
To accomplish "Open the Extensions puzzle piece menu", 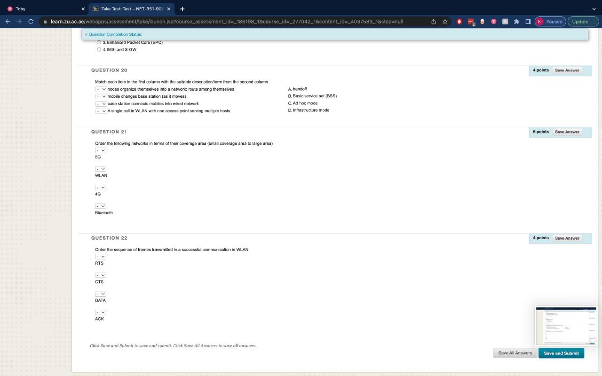I will pos(515,21).
